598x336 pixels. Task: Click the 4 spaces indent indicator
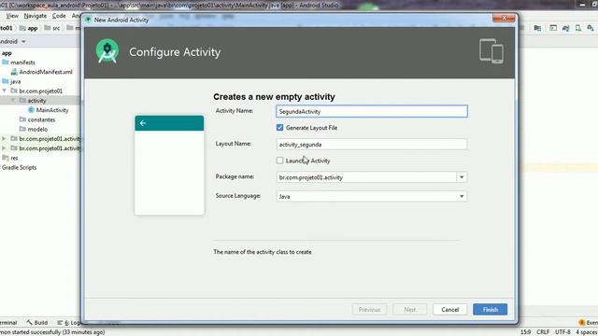click(587, 332)
